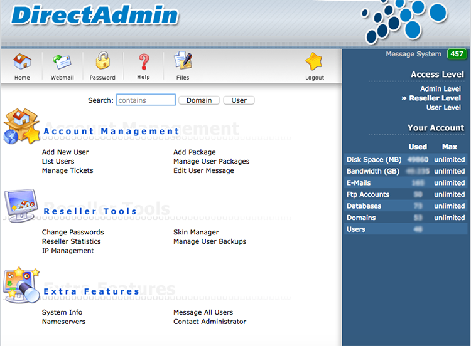Open Manage User Backups
471x346 pixels.
point(210,241)
